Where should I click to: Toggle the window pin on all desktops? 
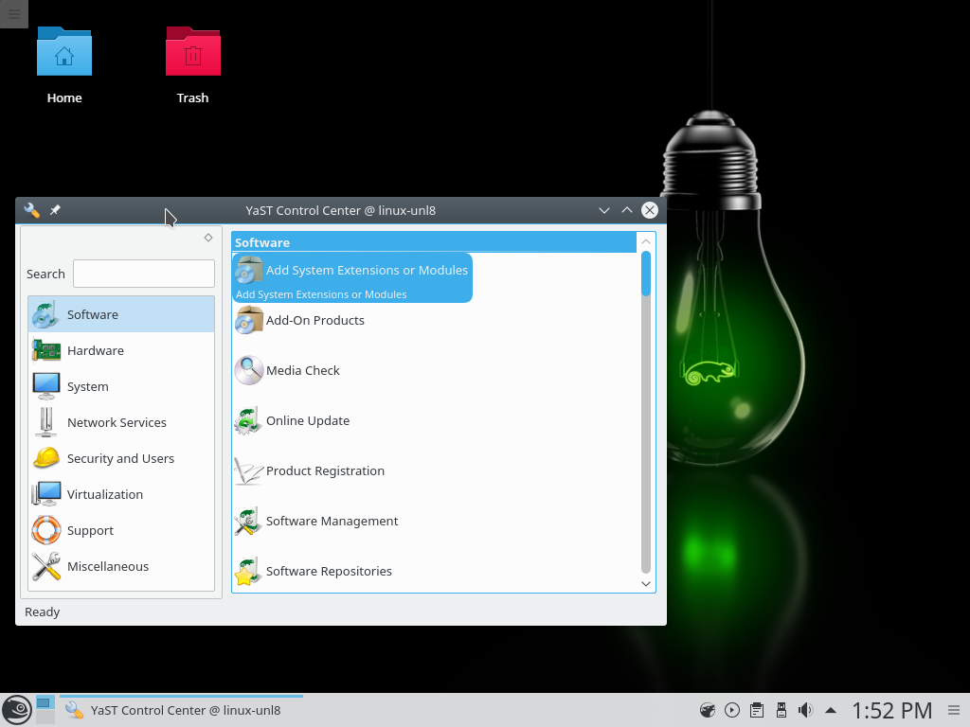[55, 210]
